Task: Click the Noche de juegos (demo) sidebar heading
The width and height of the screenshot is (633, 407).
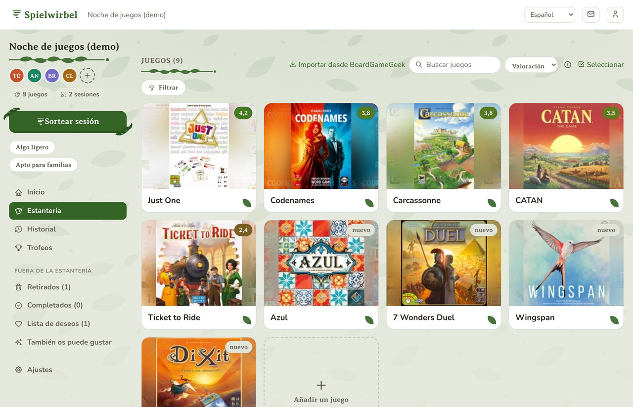Action: (x=64, y=47)
